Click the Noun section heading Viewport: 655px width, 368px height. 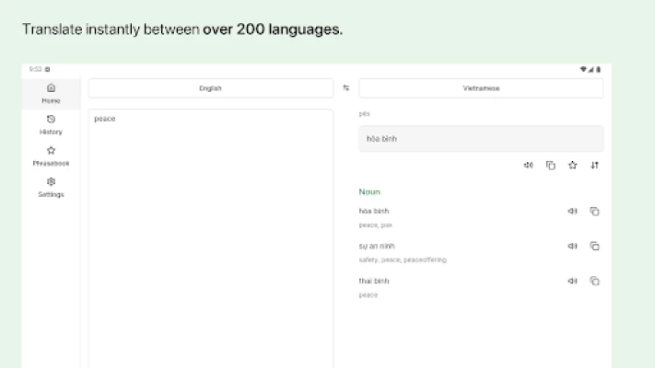tap(369, 191)
